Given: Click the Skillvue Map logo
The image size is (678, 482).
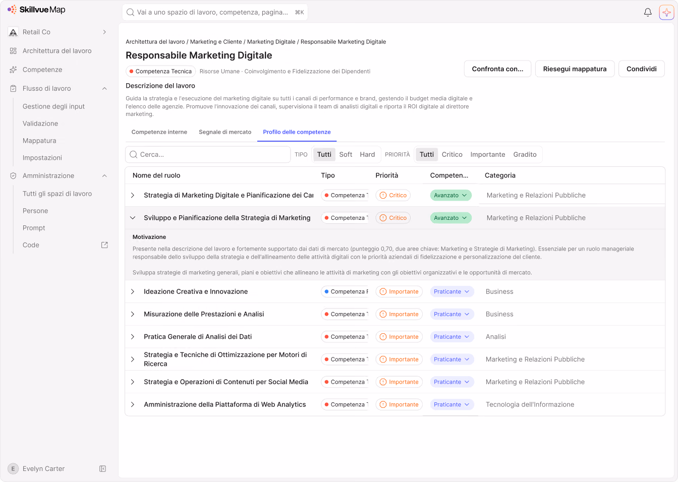Looking at the screenshot, I should [36, 10].
